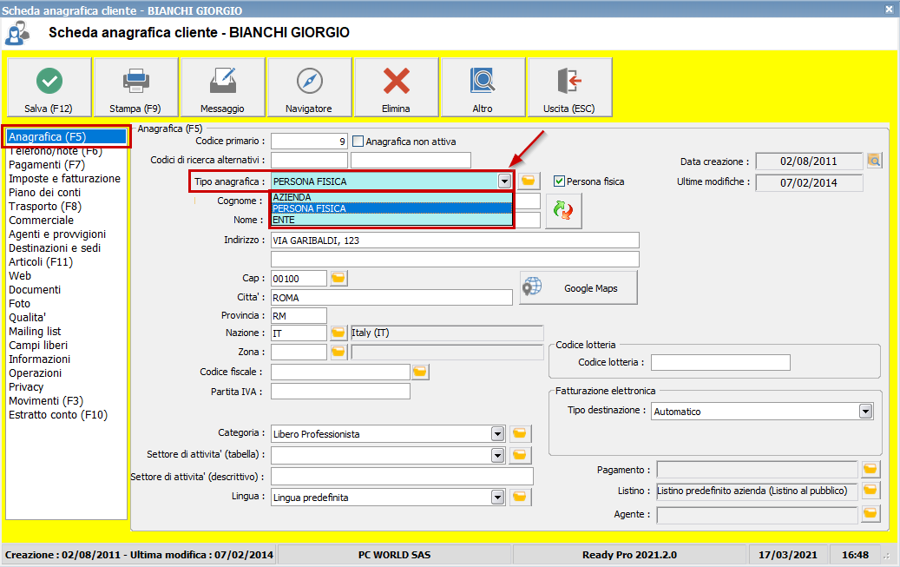Switch to Trasporto (F8) section
The image size is (900, 567).
(x=45, y=207)
